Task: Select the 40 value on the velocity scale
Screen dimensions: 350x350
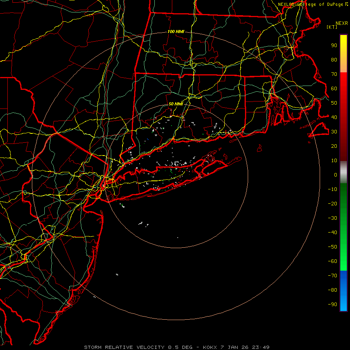Action: coord(334,117)
